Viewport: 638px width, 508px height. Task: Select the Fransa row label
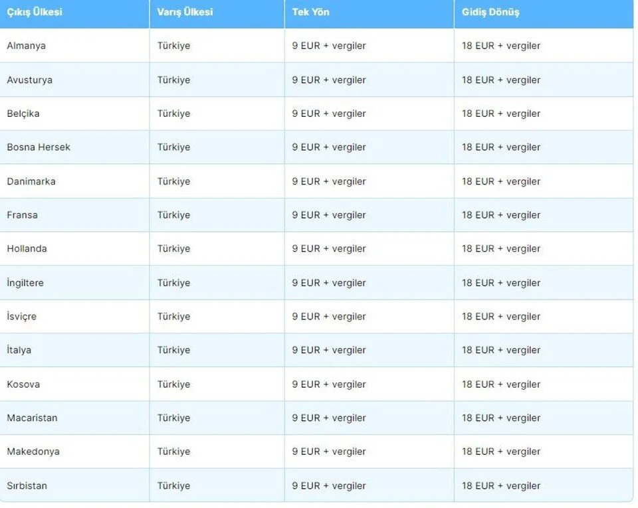coord(23,215)
